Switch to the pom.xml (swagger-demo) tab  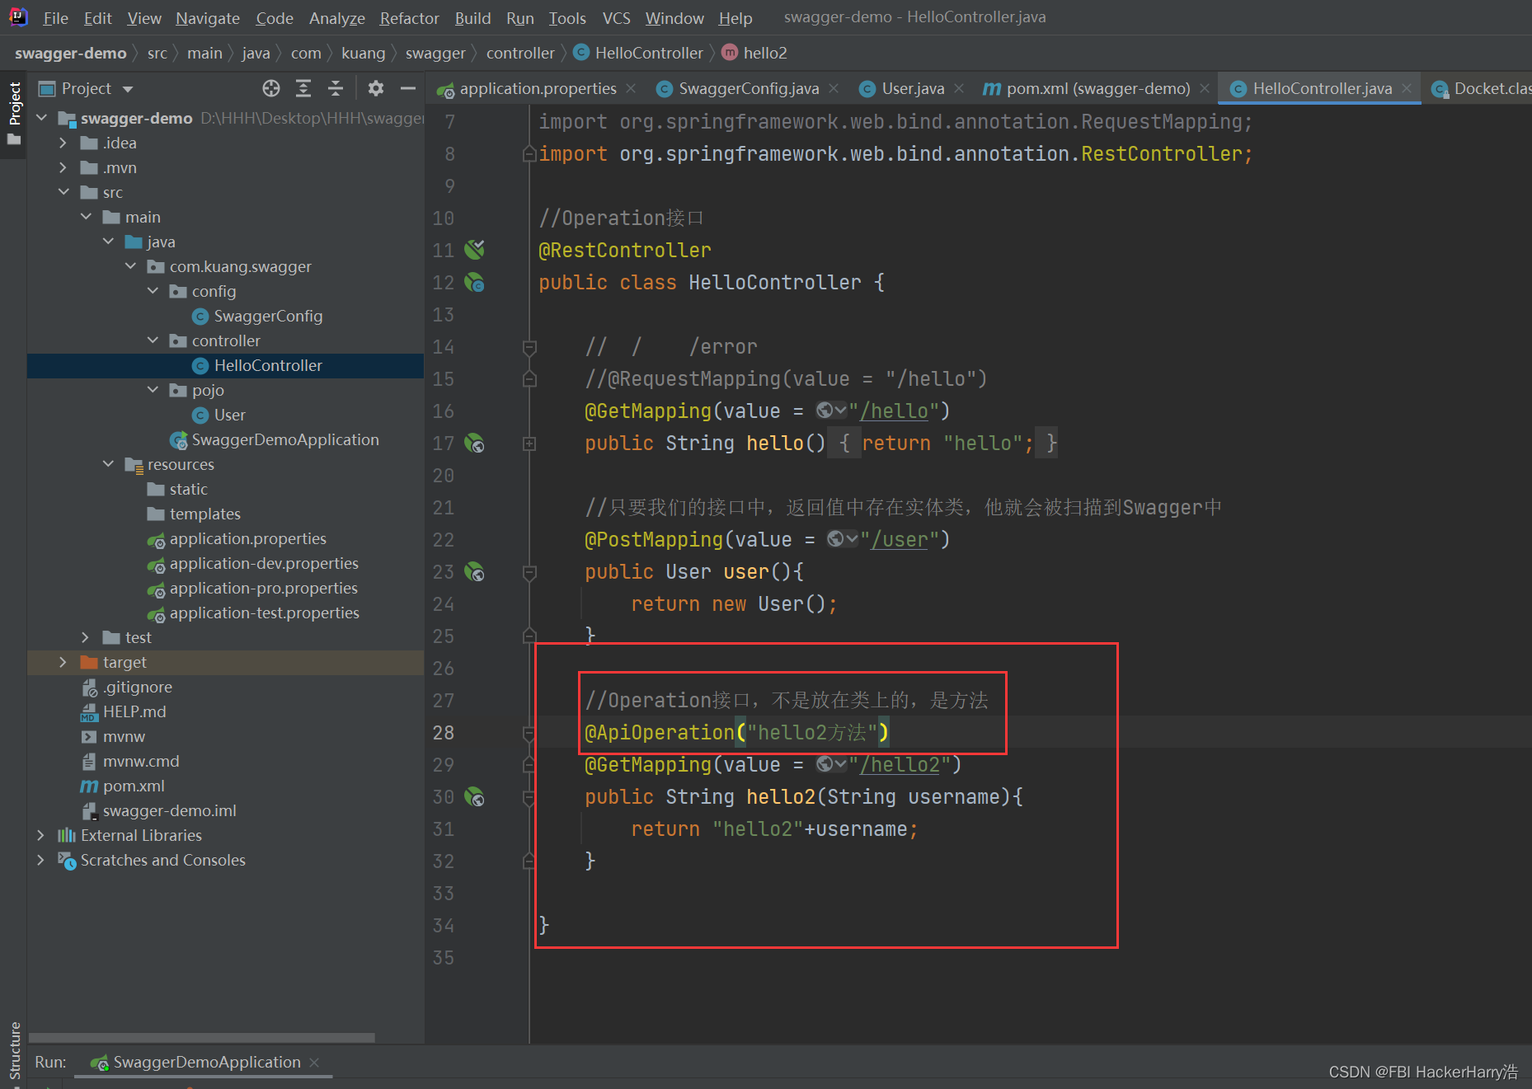tap(1098, 88)
